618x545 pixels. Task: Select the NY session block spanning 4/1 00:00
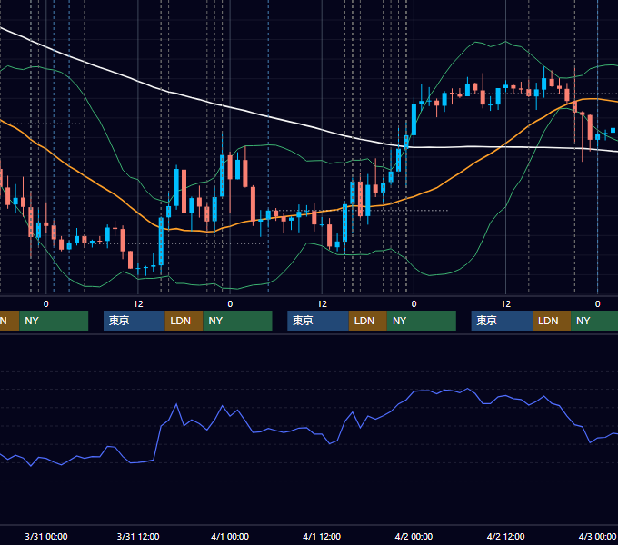[237, 321]
